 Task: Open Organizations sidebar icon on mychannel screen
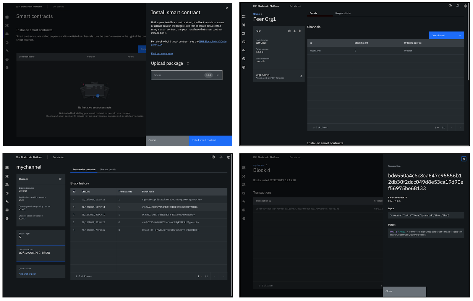7,201
